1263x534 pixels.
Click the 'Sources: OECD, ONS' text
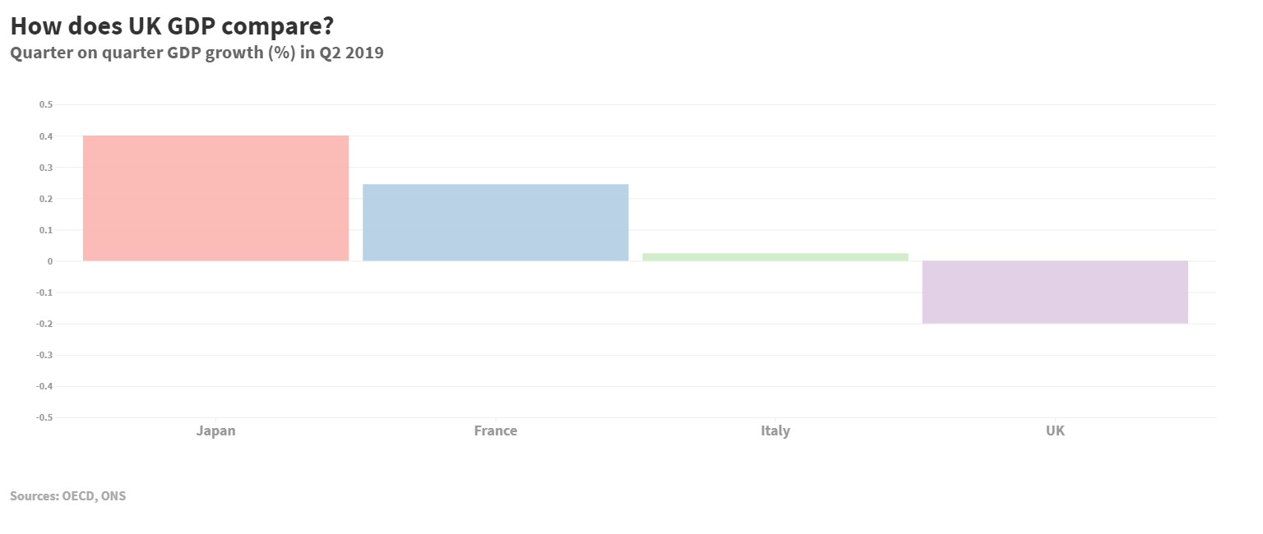(x=68, y=496)
